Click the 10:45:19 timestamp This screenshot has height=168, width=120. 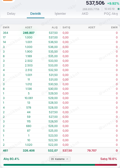[109, 9]
